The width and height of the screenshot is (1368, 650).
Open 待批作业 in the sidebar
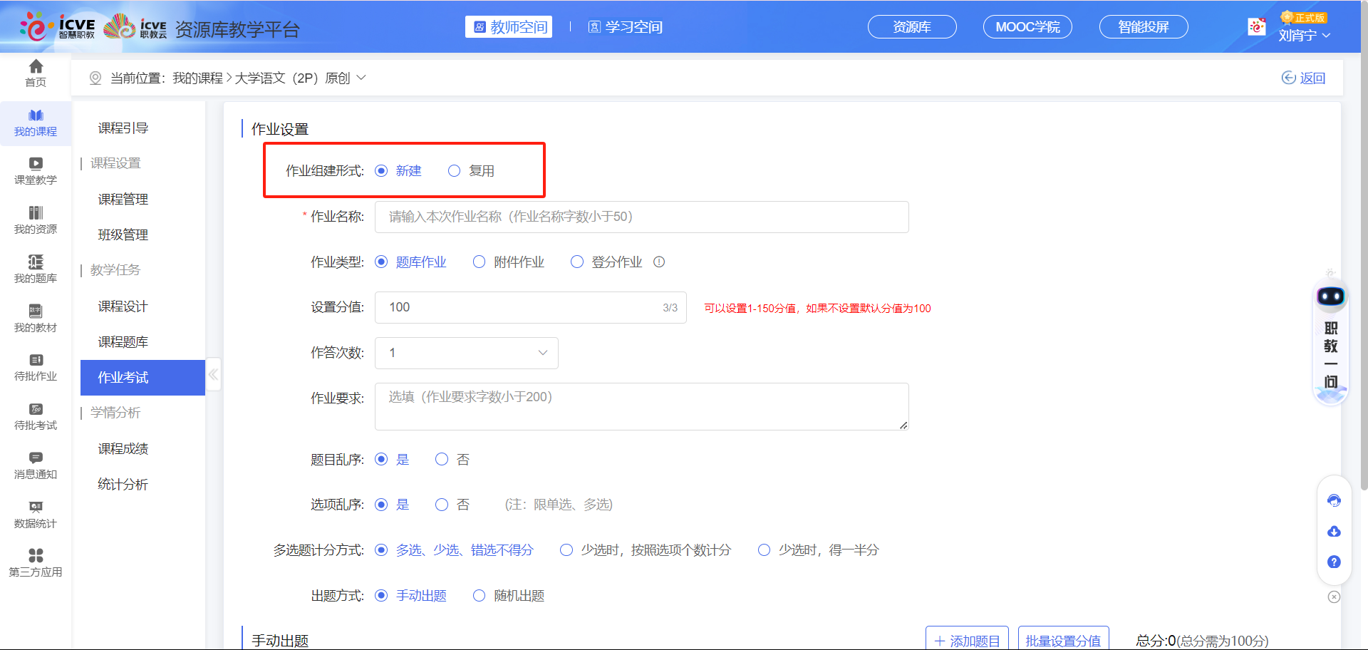coord(35,366)
